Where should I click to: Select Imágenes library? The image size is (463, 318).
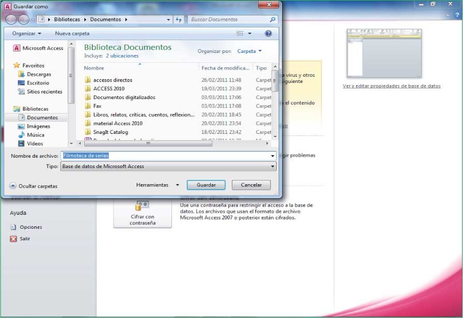pos(34,126)
